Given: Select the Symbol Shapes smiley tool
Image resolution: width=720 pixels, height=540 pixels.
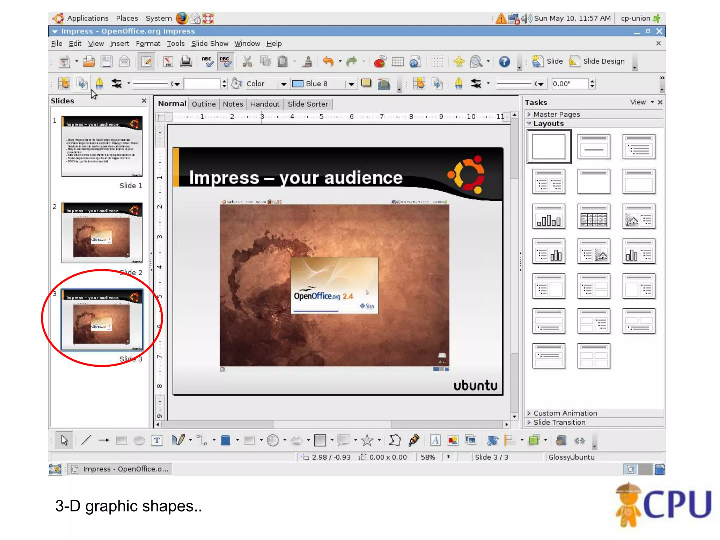Looking at the screenshot, I should 273,440.
